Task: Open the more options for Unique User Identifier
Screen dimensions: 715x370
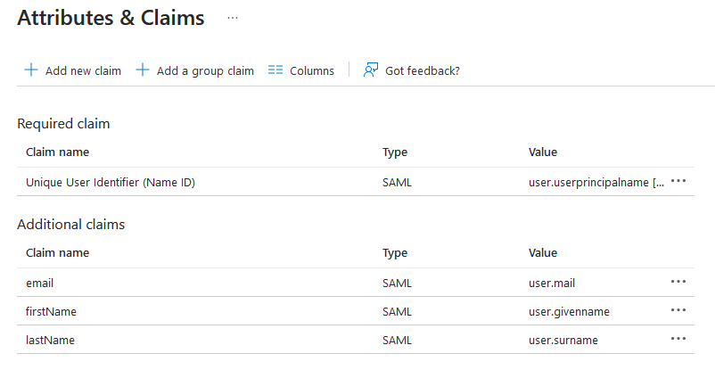Action: pos(678,182)
